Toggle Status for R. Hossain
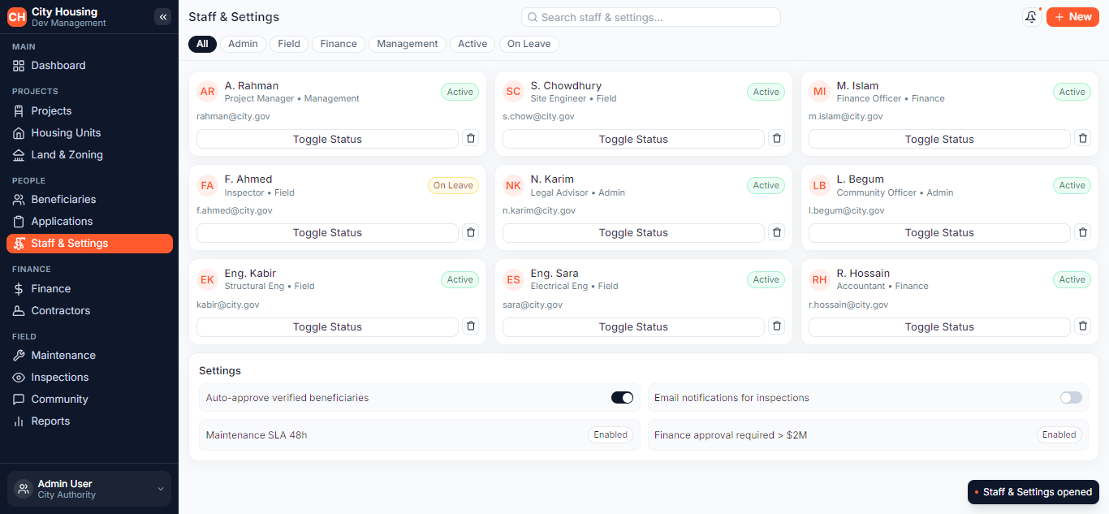This screenshot has width=1109, height=514. [939, 326]
